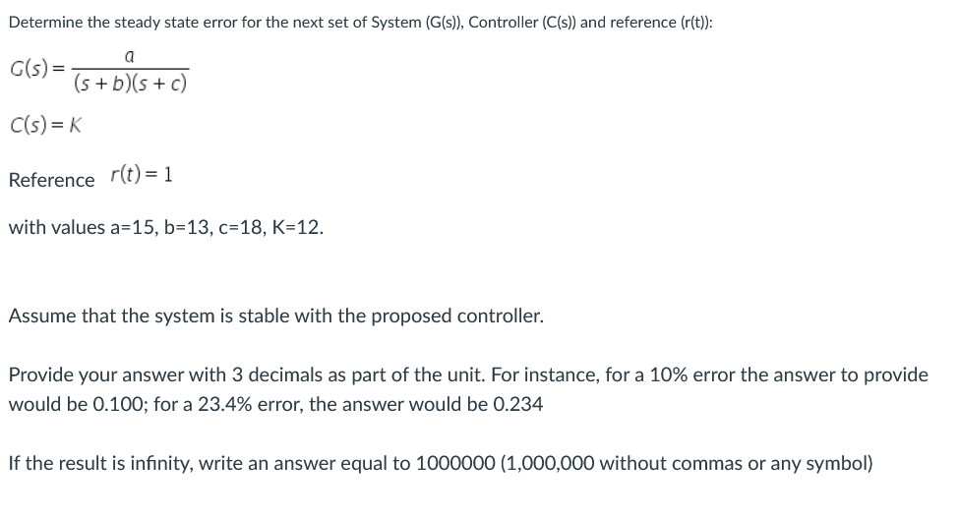Click the 'Provide your answer with 3 decimals' text
Image resolution: width=959 pixels, height=518 pixels.
pos(164,374)
